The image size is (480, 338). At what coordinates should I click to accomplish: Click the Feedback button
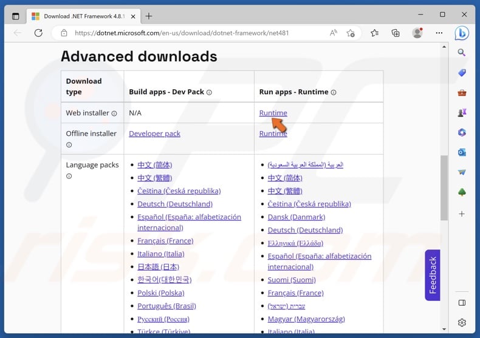(432, 275)
